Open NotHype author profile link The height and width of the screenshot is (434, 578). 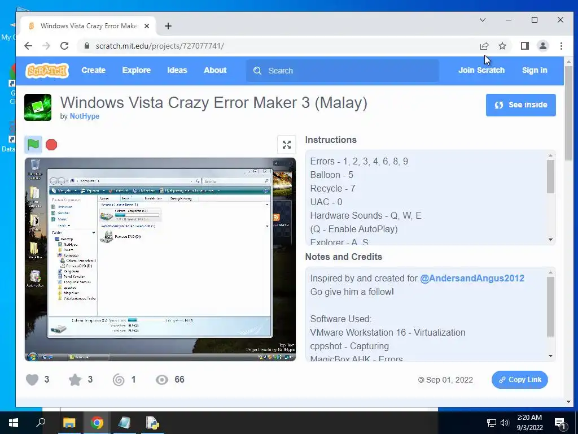coord(85,116)
